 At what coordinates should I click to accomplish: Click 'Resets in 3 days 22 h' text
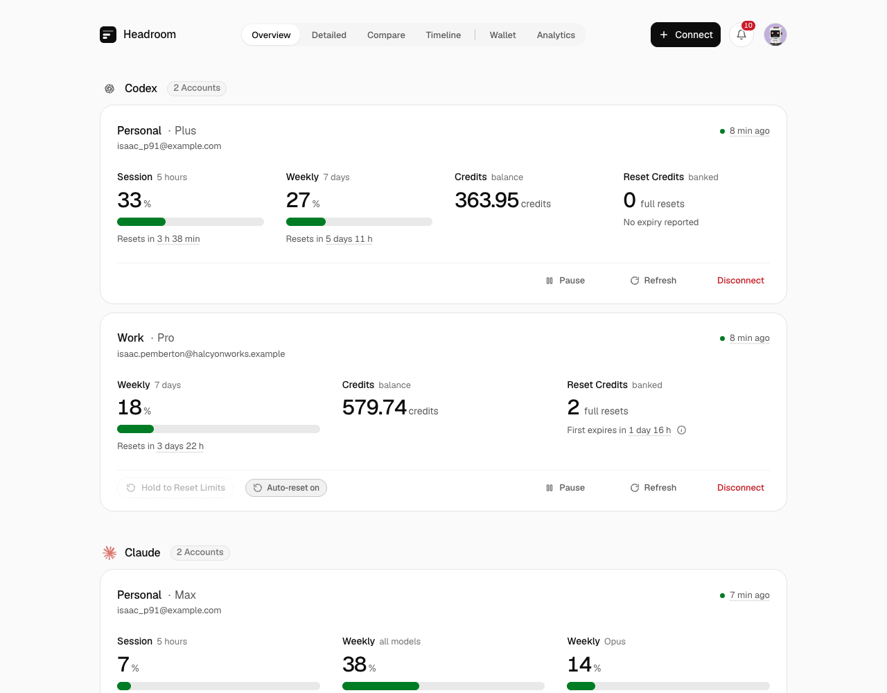point(160,446)
